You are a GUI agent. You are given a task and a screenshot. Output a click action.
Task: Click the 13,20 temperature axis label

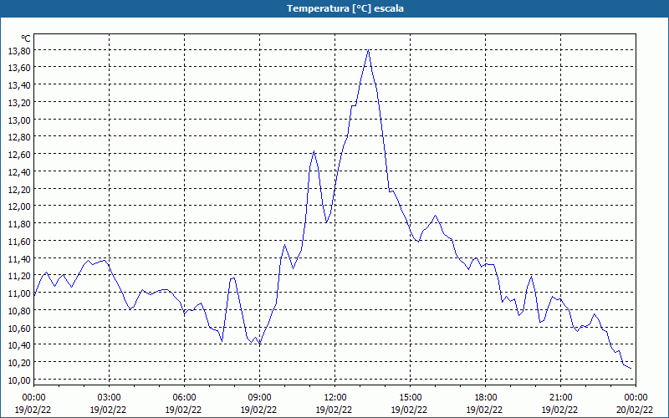point(19,103)
